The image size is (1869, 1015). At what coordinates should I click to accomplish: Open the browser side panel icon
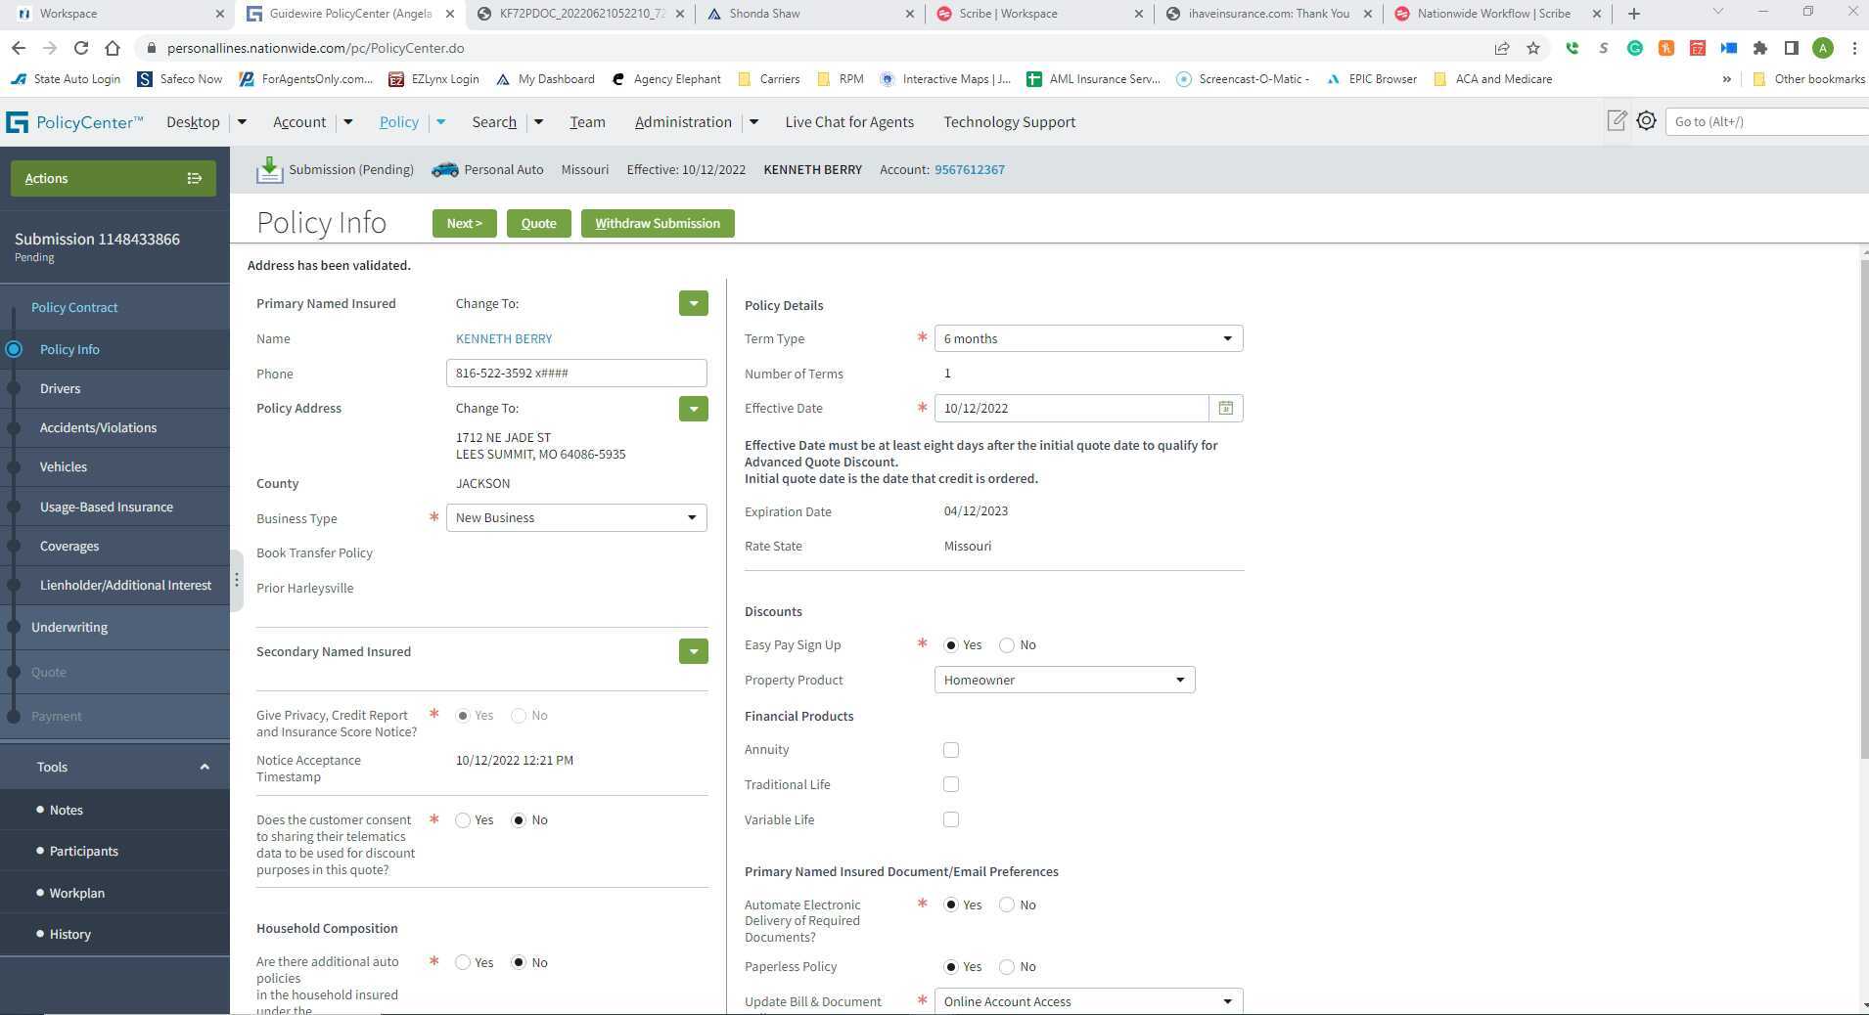(1791, 48)
